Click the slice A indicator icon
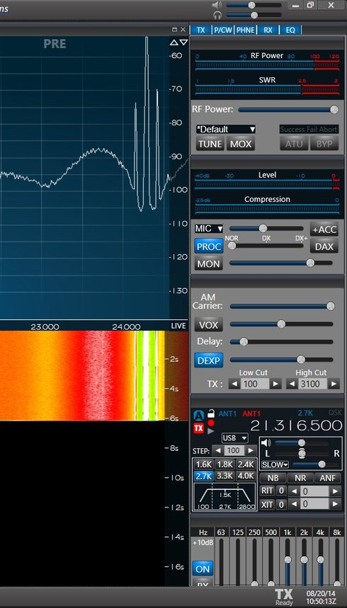This screenshot has height=608, width=347. pyautogui.click(x=199, y=415)
